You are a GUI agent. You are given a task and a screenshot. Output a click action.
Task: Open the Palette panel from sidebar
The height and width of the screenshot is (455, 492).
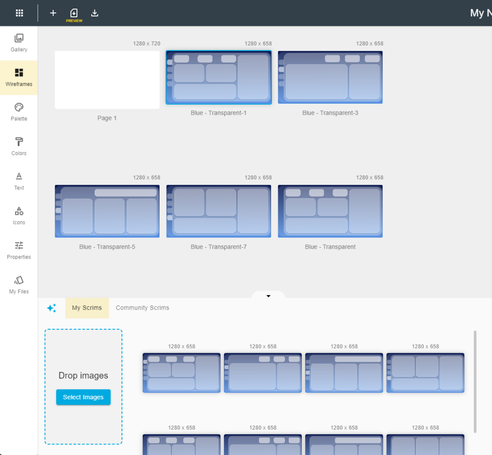click(x=19, y=112)
